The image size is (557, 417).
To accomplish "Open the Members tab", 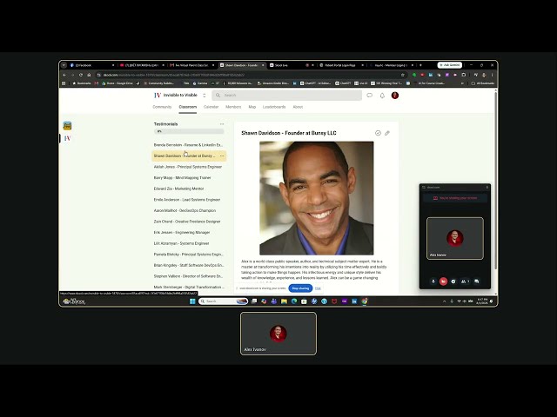I will coord(233,107).
